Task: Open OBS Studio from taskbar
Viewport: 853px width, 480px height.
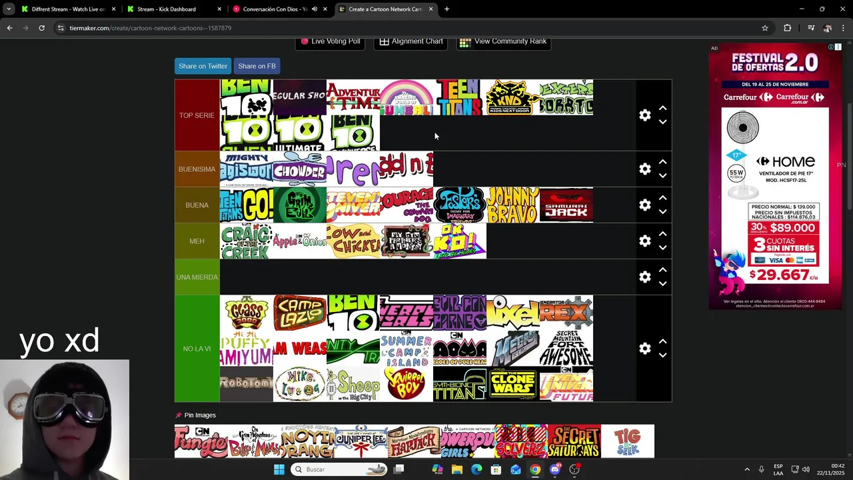Action: [x=574, y=469]
